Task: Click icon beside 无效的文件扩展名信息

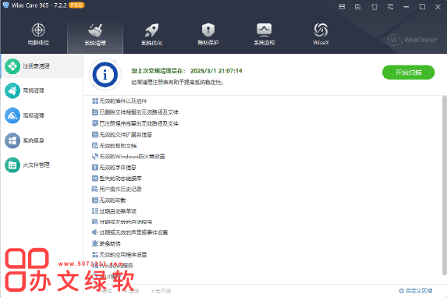Action: click(95, 135)
